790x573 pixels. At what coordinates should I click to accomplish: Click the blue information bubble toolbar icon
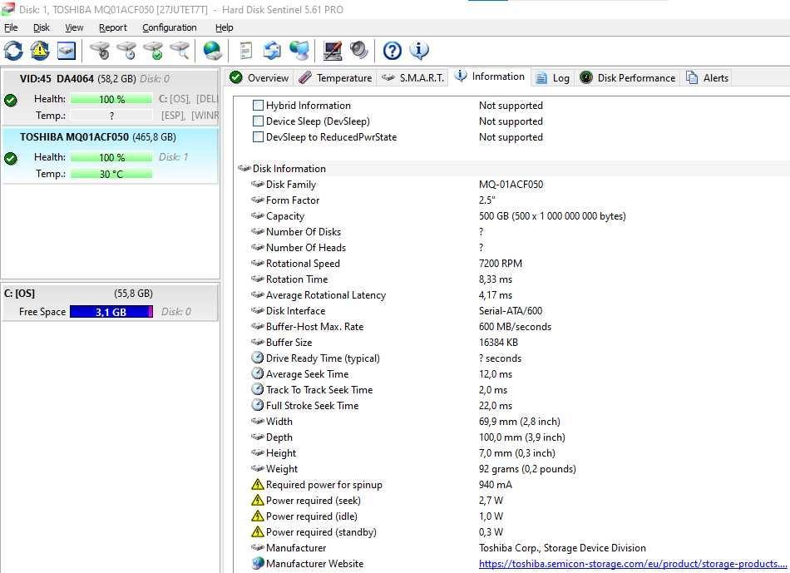pyautogui.click(x=419, y=50)
